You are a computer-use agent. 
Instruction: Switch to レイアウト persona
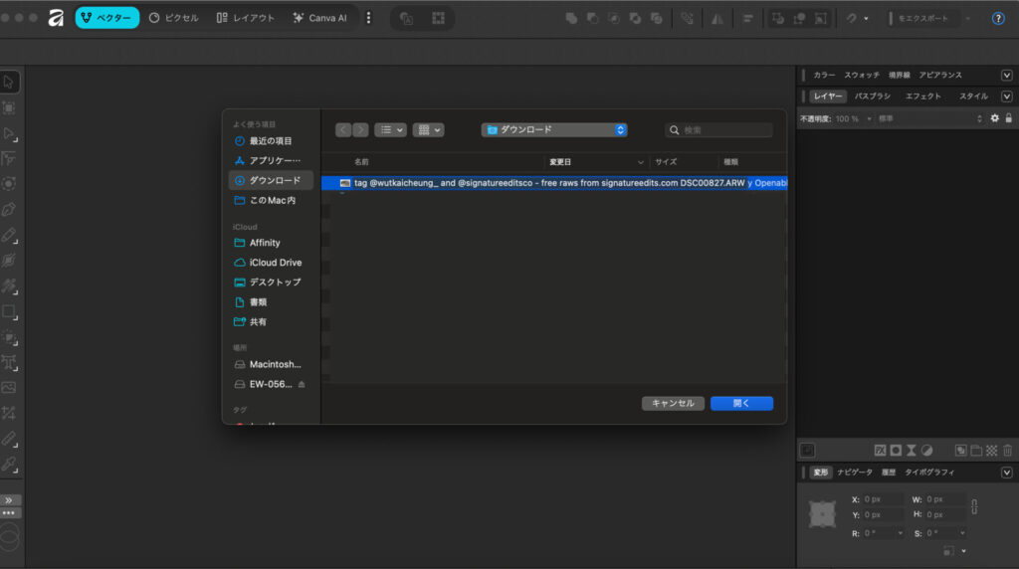pyautogui.click(x=245, y=18)
